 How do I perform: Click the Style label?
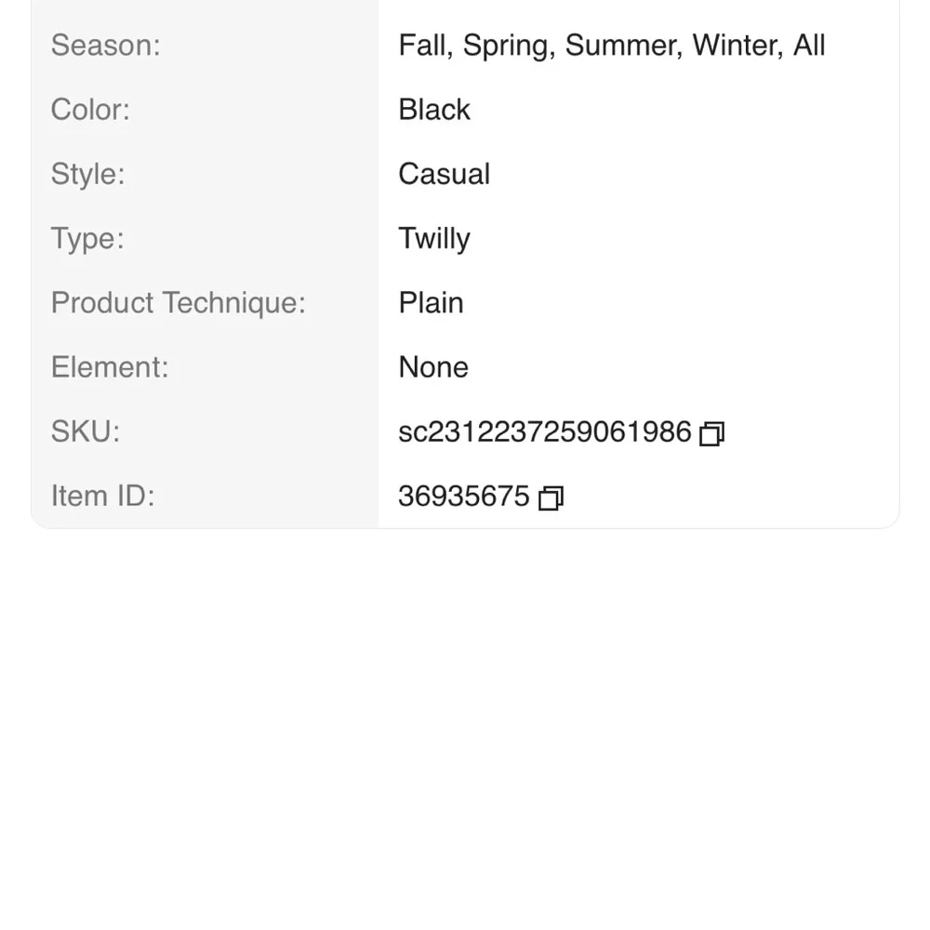[87, 175]
